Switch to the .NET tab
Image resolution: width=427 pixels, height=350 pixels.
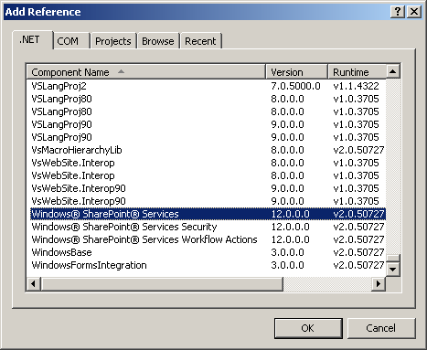(33, 40)
